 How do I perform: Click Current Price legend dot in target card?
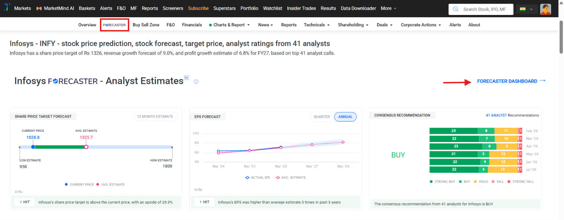click(66, 184)
